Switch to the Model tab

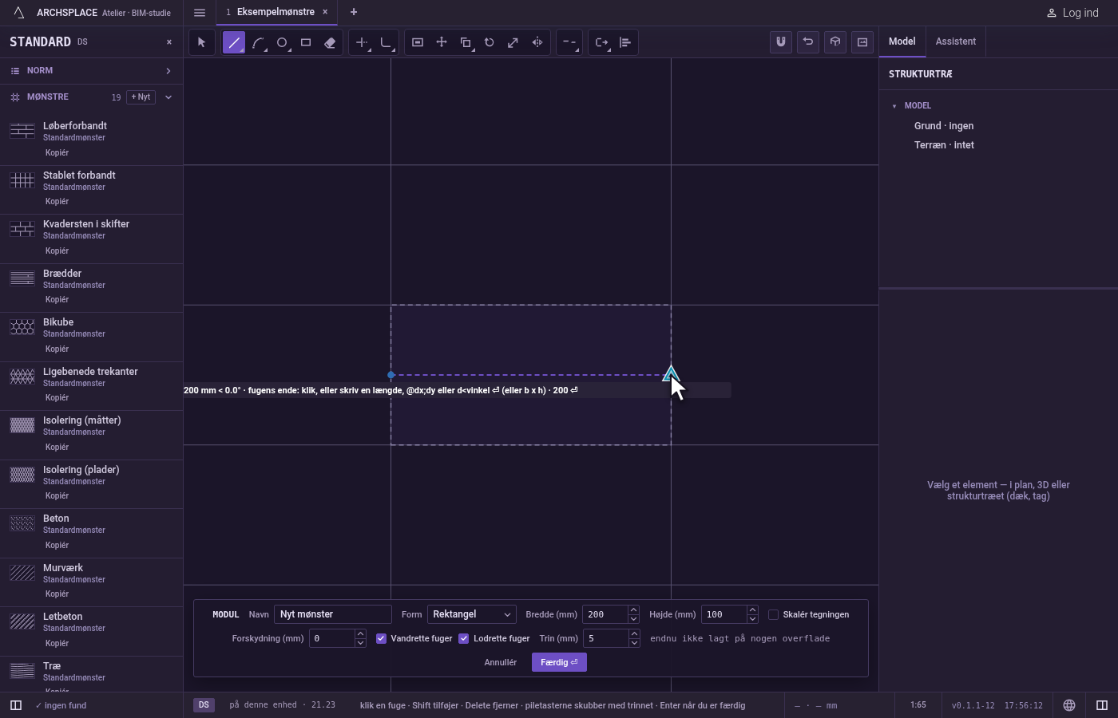[x=902, y=41]
